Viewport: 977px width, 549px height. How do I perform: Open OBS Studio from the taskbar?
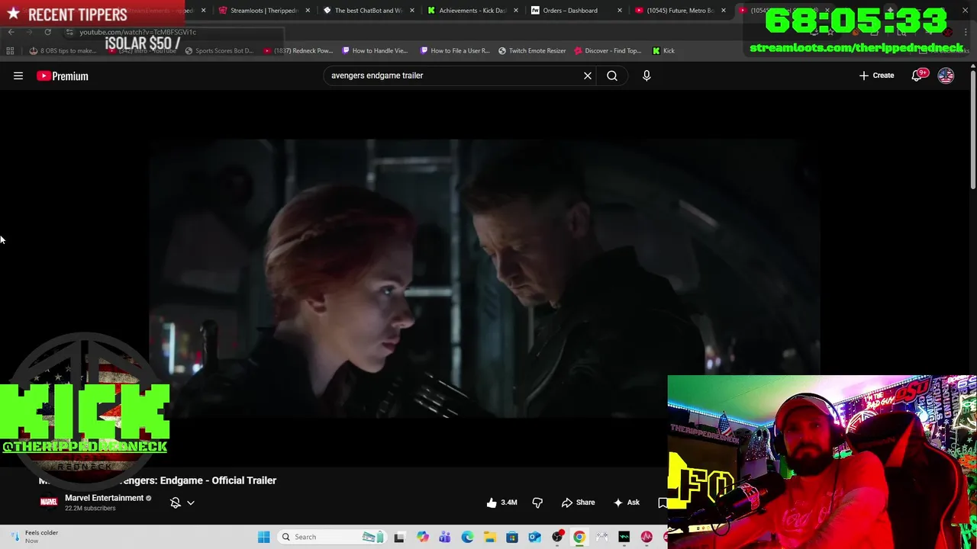click(557, 537)
